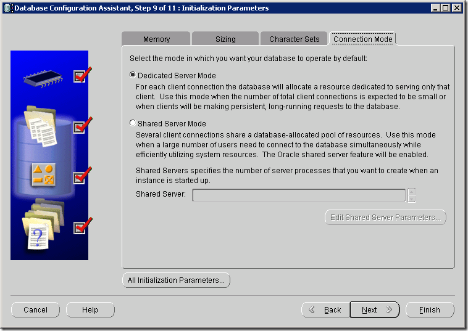
Task: Increase Shared Server value with up arrow
Action: point(412,192)
